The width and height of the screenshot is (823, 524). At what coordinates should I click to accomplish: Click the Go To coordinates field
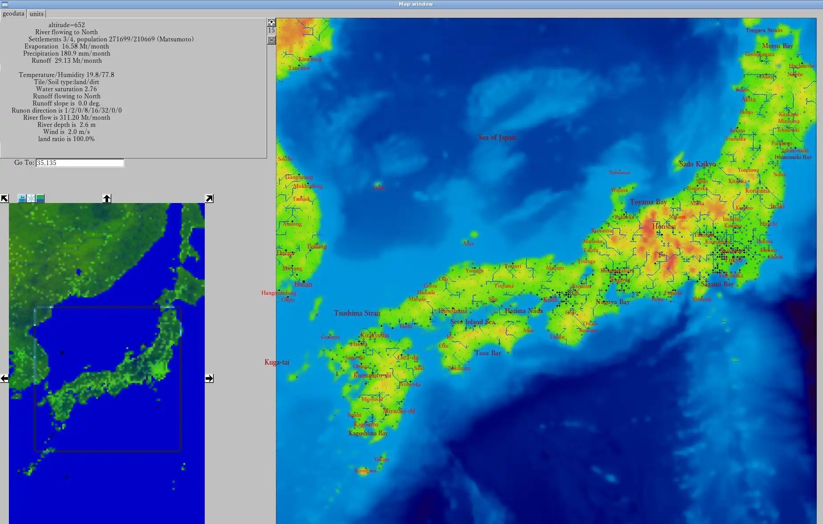coord(80,163)
